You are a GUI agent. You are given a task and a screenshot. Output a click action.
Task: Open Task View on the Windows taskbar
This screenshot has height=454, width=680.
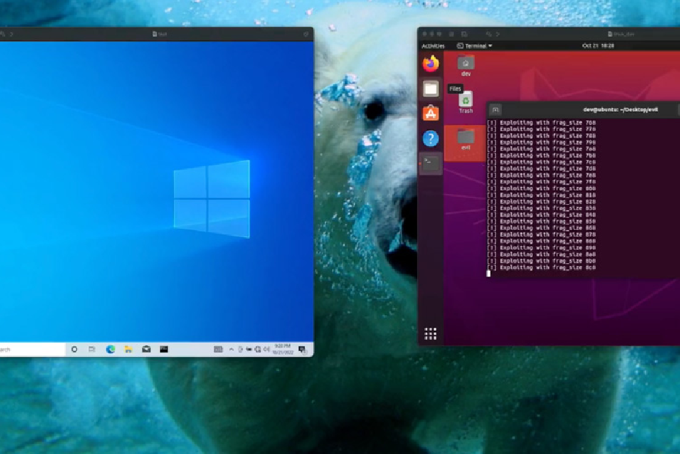coord(92,350)
